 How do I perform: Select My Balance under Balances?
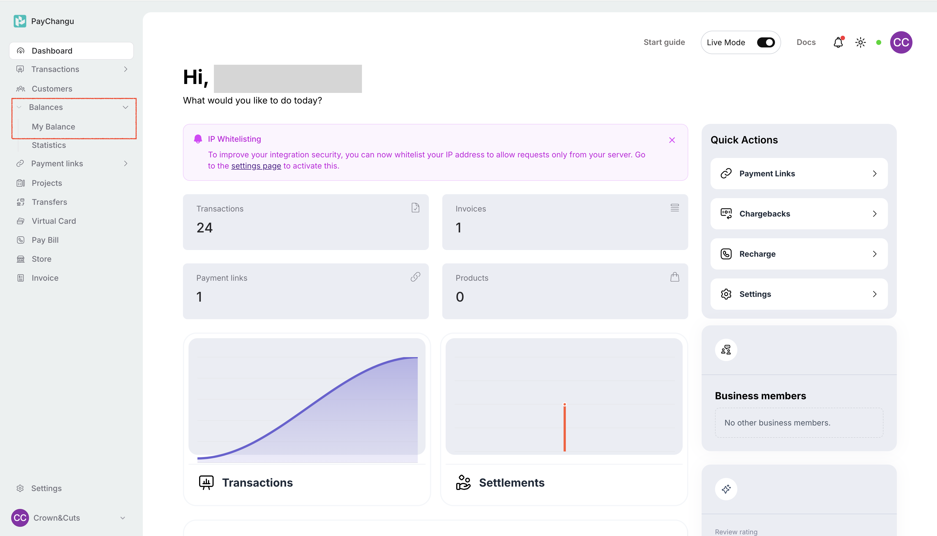53,127
